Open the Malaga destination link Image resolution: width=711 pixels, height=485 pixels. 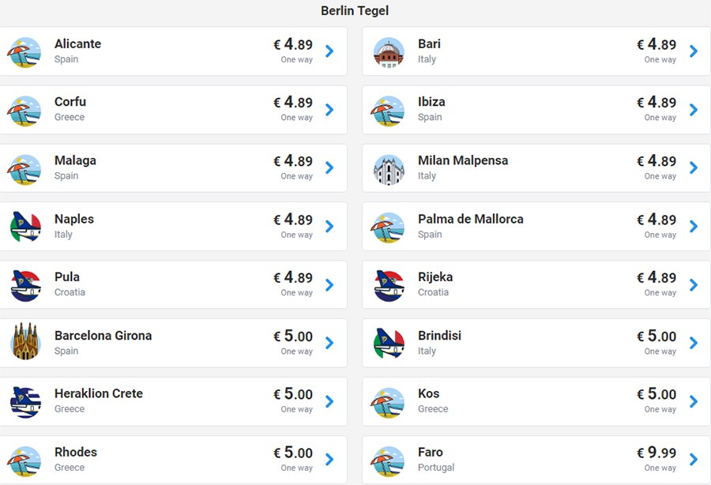(x=75, y=161)
